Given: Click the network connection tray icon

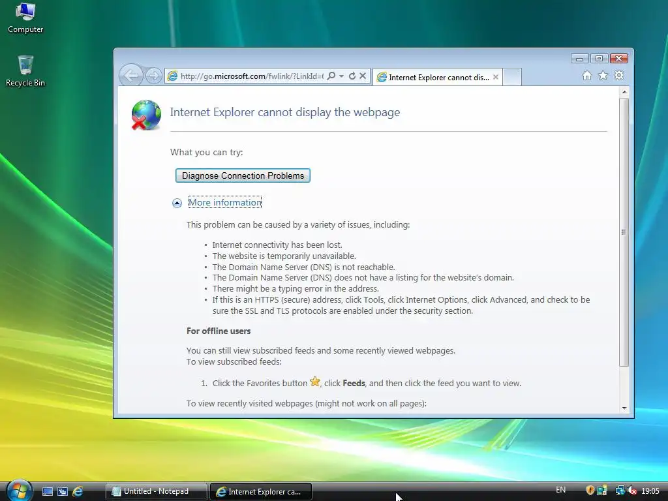Looking at the screenshot, I should [x=620, y=491].
